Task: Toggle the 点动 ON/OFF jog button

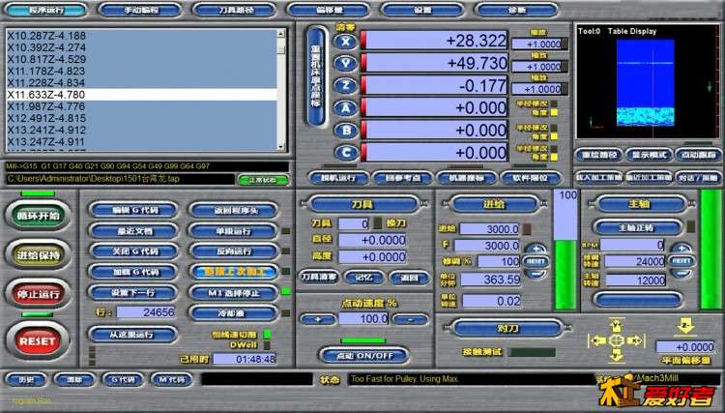Action: 364,356
